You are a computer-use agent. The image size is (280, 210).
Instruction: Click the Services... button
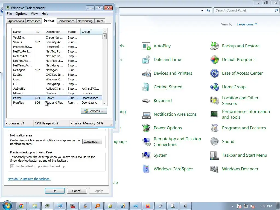94,111
